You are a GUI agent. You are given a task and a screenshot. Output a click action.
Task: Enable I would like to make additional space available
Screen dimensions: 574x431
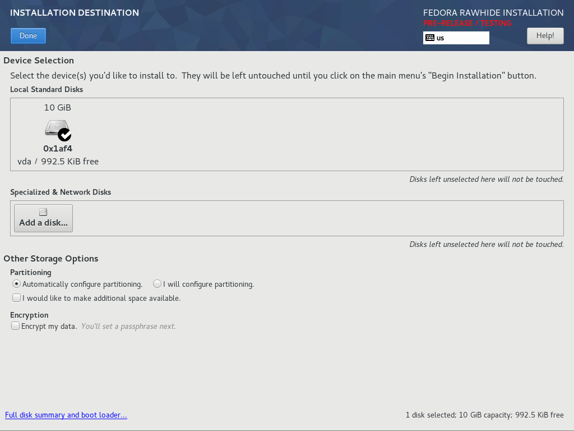pyautogui.click(x=16, y=297)
